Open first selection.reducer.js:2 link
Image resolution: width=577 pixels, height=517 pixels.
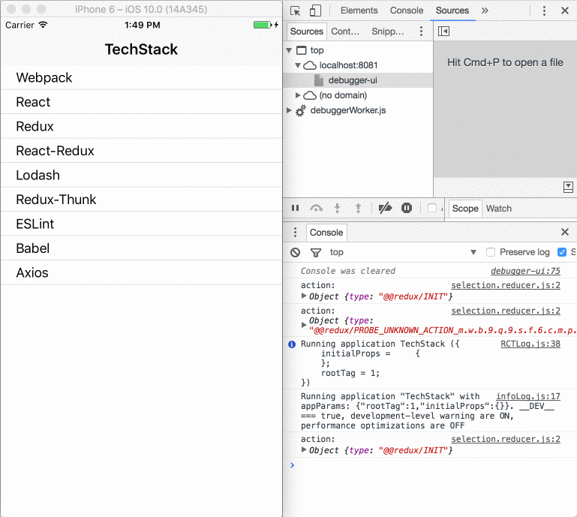pyautogui.click(x=506, y=286)
